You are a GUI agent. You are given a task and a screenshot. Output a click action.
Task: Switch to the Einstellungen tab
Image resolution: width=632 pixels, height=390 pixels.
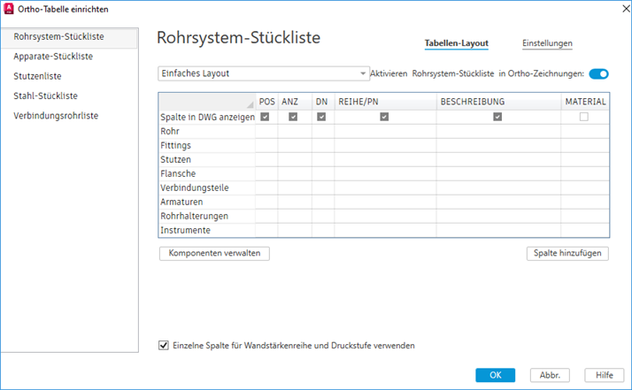[547, 42]
